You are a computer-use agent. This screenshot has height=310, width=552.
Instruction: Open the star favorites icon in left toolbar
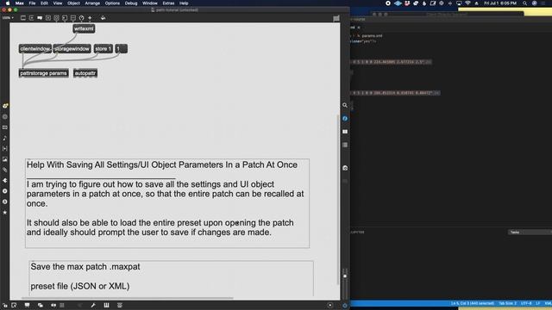[x=5, y=213]
